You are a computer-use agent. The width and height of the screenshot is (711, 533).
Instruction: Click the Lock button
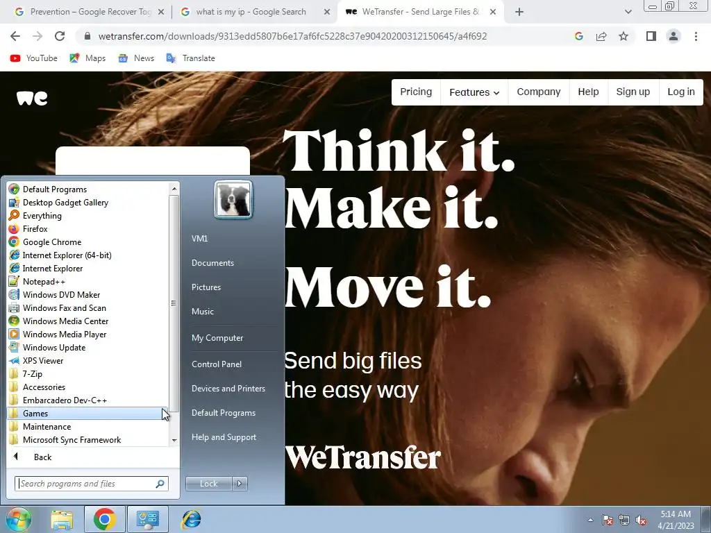pyautogui.click(x=208, y=484)
